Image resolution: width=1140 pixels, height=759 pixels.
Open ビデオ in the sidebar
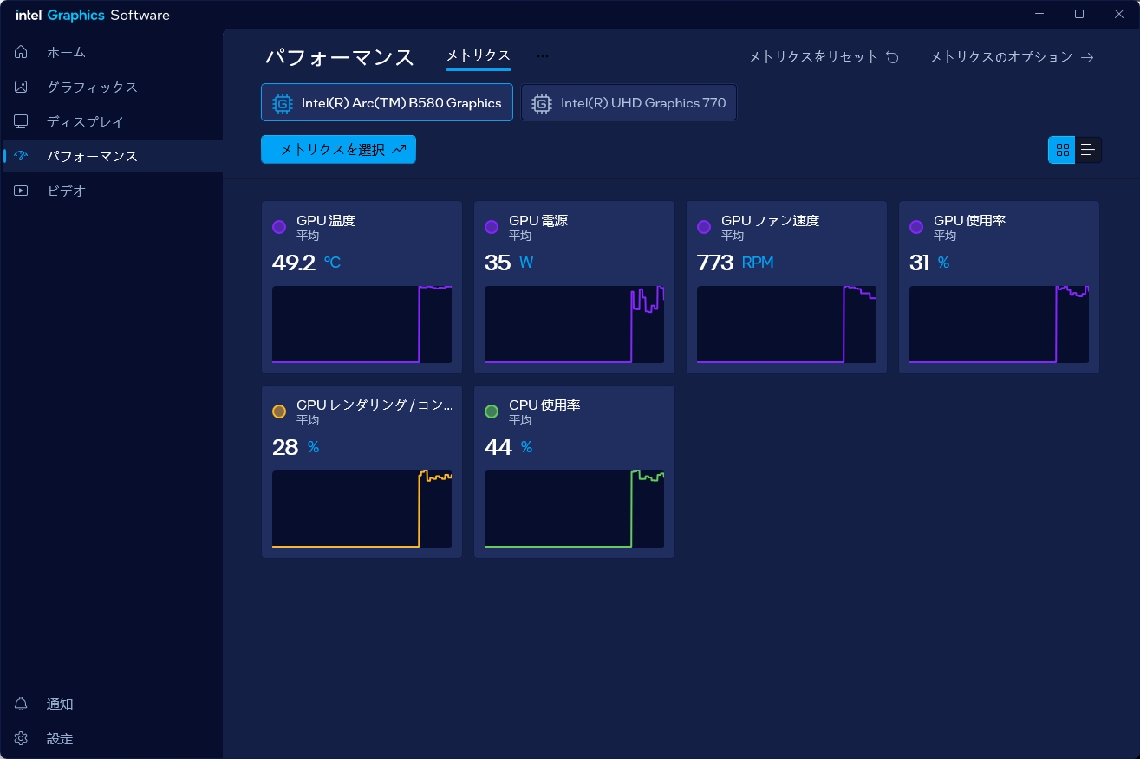pyautogui.click(x=113, y=191)
